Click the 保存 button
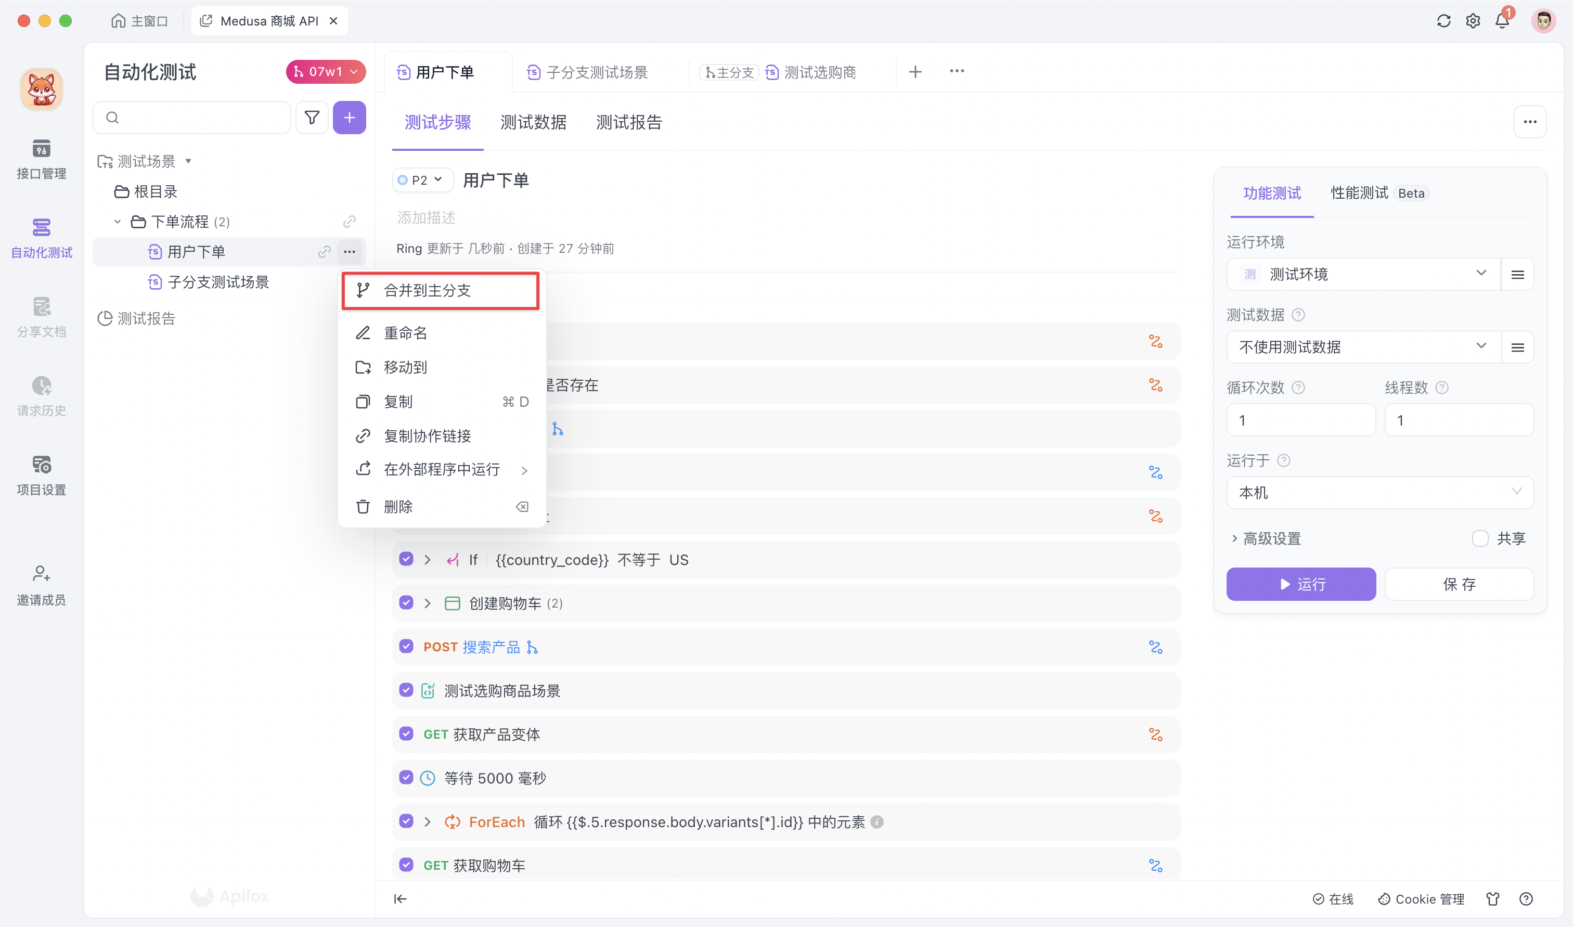 coord(1460,584)
